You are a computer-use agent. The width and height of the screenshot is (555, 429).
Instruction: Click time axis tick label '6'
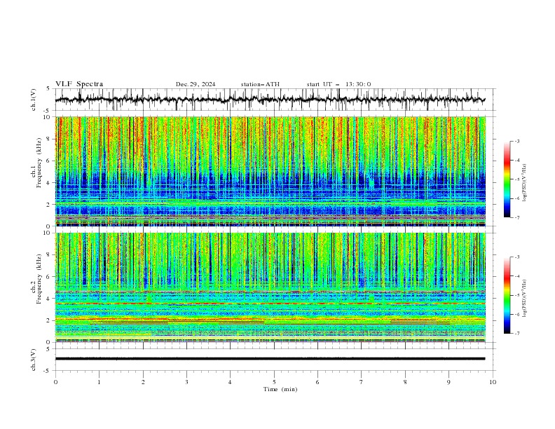point(317,382)
